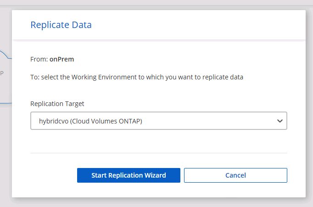The height and width of the screenshot is (207, 313).
Task: Click the "P" letter on the left edge
Action: coord(2,73)
